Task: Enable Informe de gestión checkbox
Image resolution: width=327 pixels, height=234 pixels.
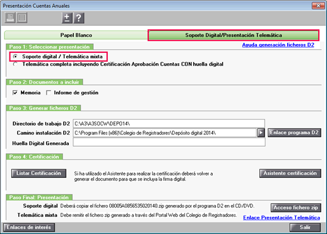Action: [49, 92]
